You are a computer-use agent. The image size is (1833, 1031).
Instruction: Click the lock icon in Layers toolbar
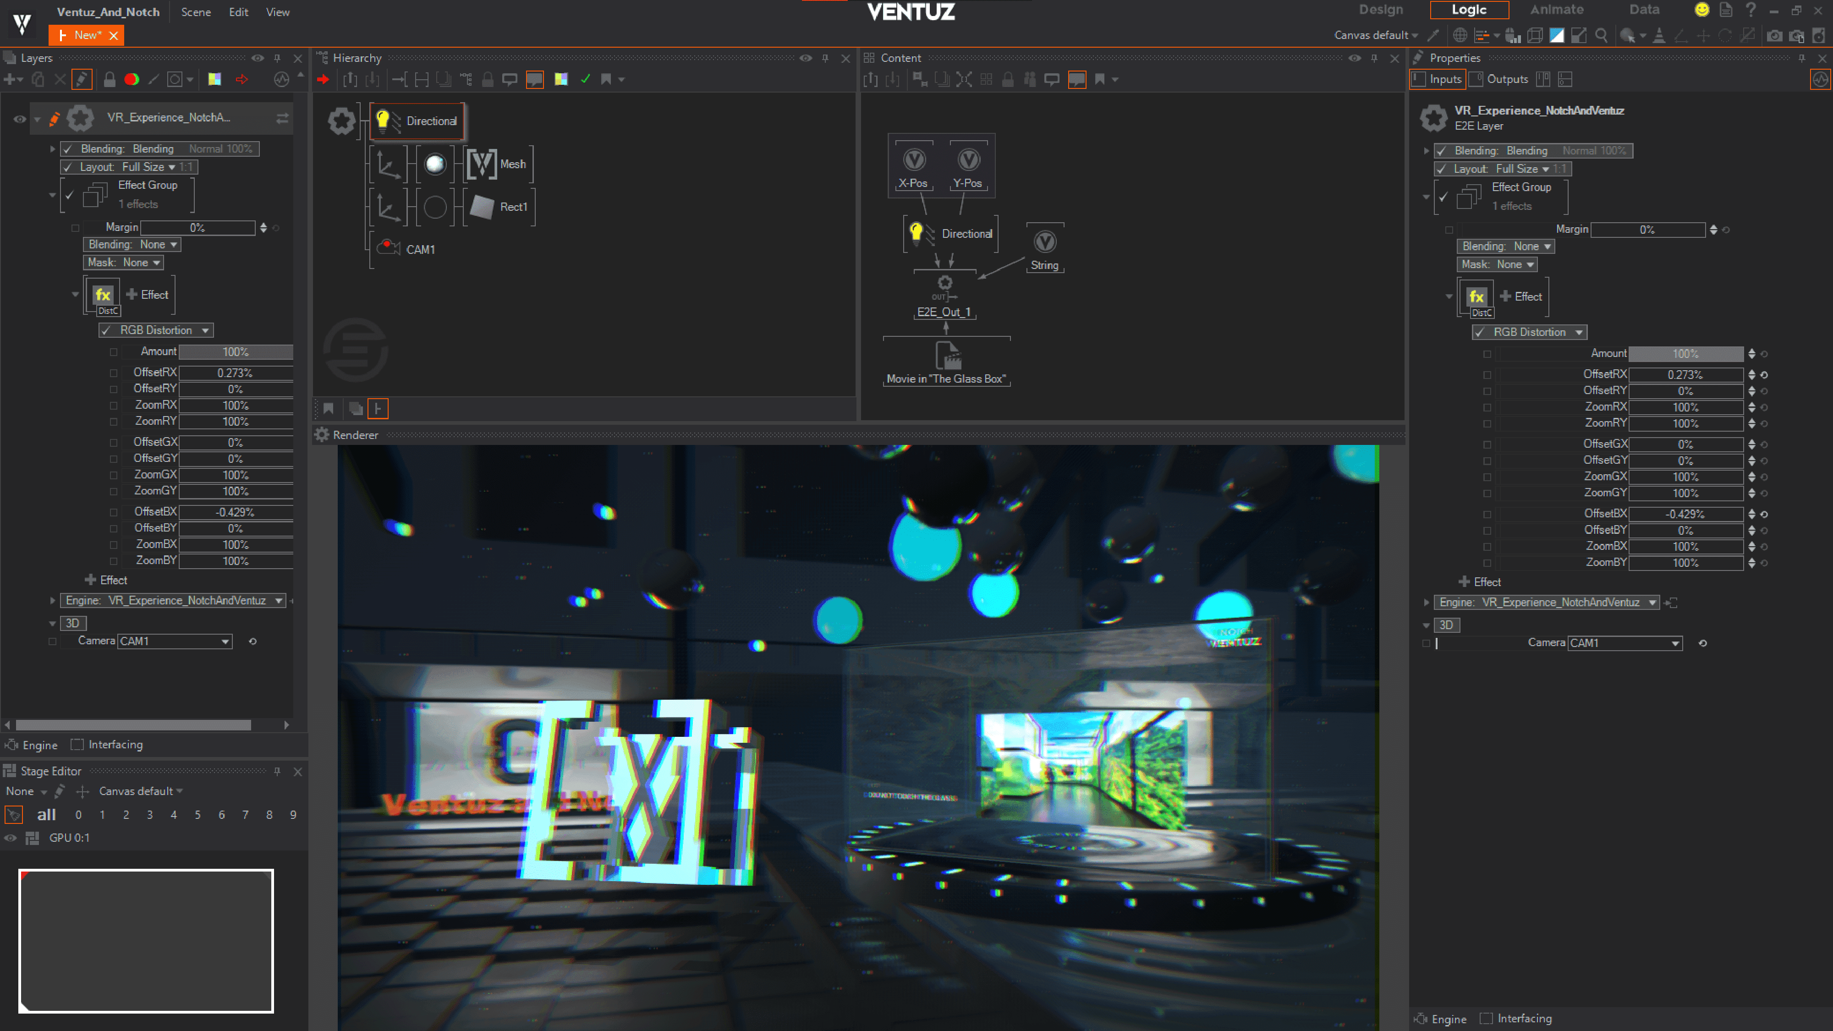(109, 80)
